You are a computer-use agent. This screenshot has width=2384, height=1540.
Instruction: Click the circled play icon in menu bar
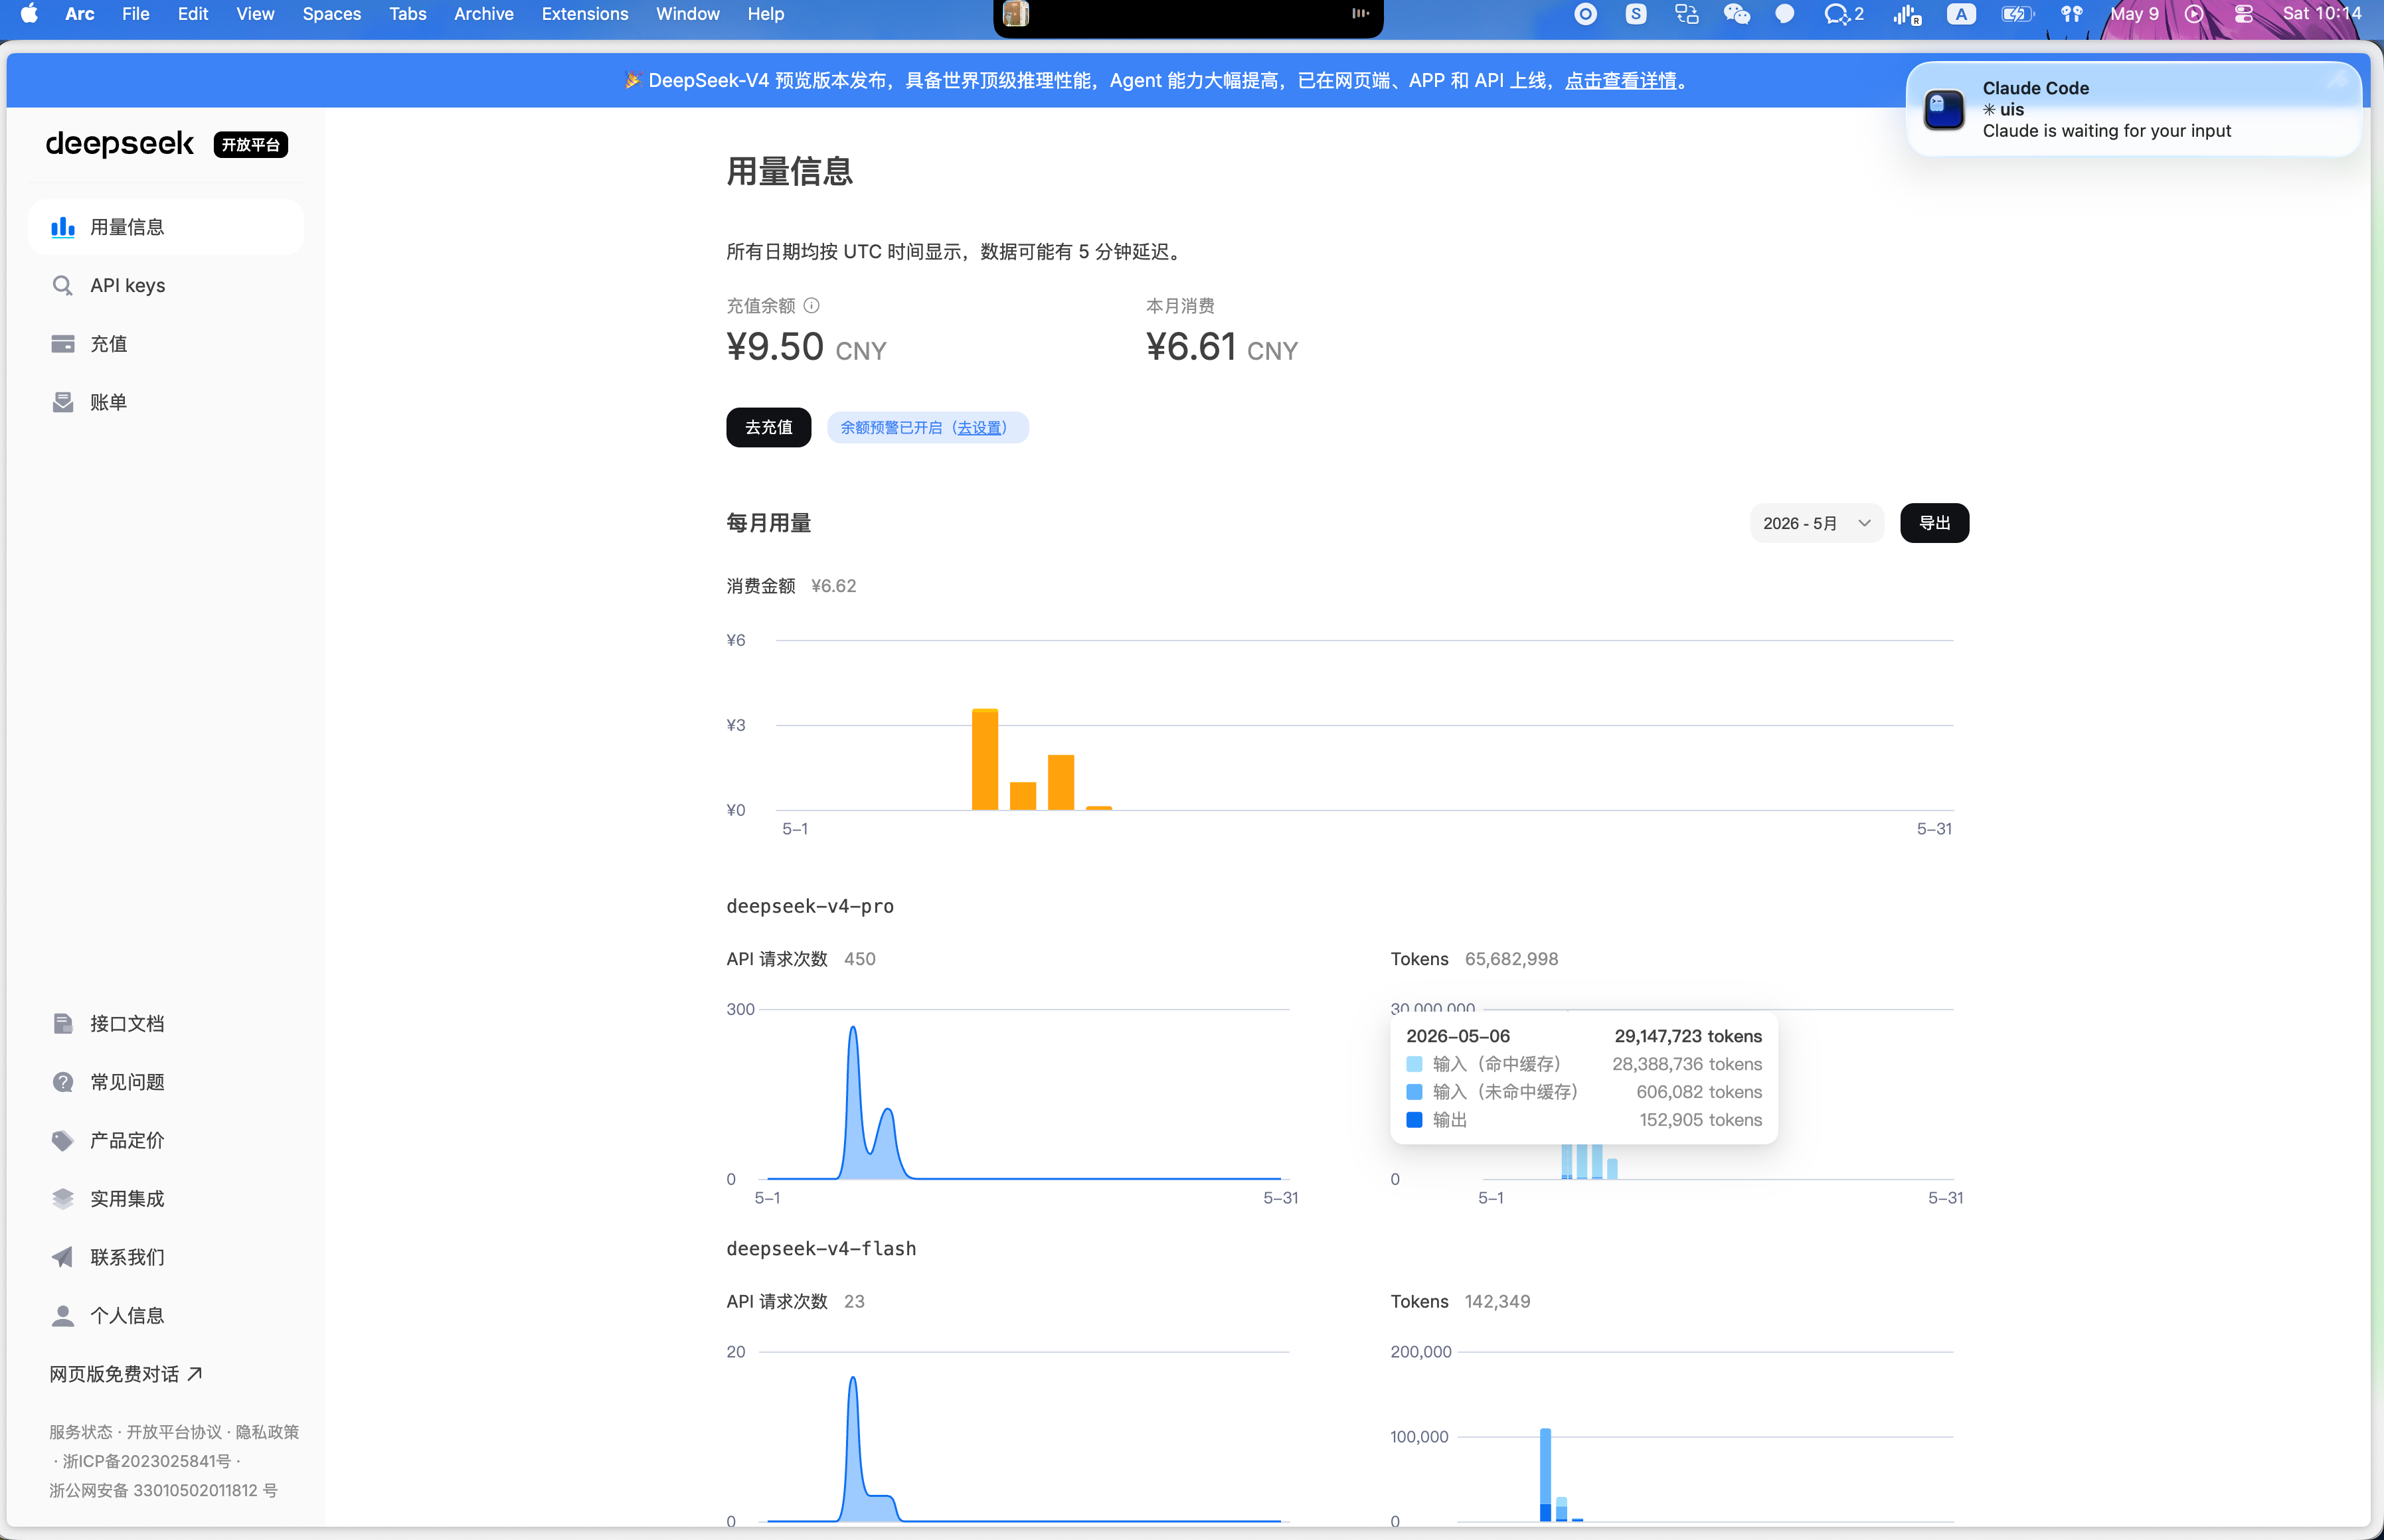2194,14
